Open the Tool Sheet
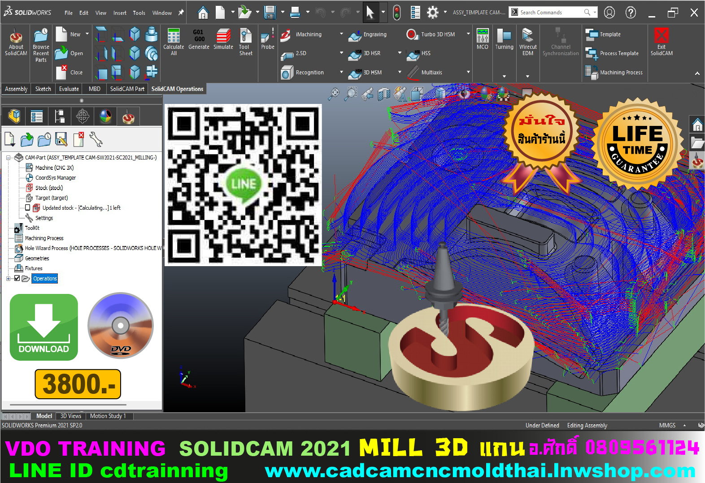The image size is (705, 483). click(245, 37)
